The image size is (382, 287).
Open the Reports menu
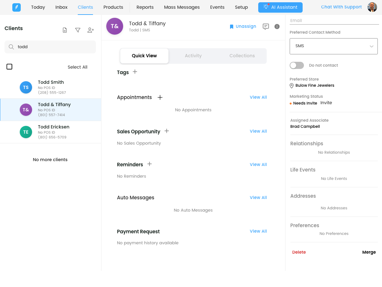tap(145, 7)
